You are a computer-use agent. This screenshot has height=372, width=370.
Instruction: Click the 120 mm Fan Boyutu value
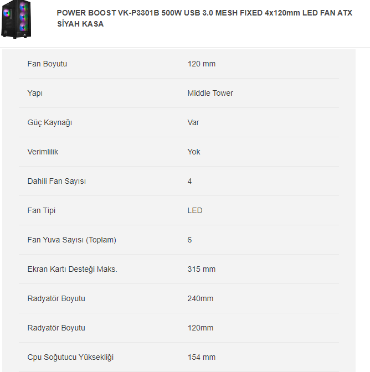pos(202,64)
